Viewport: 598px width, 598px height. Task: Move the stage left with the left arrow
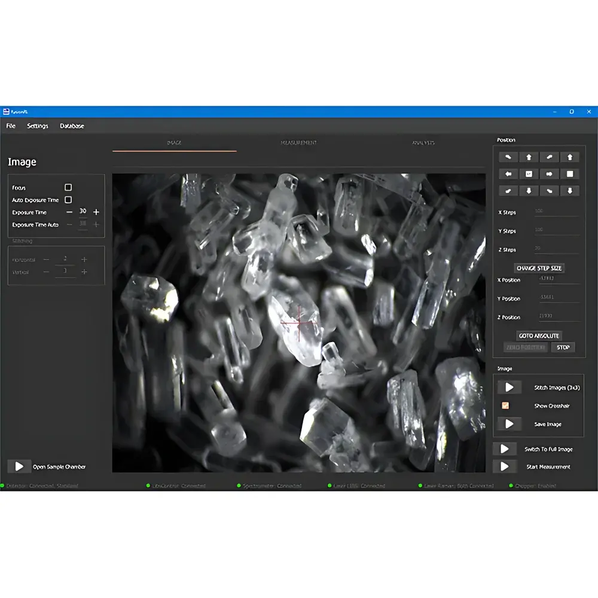508,174
